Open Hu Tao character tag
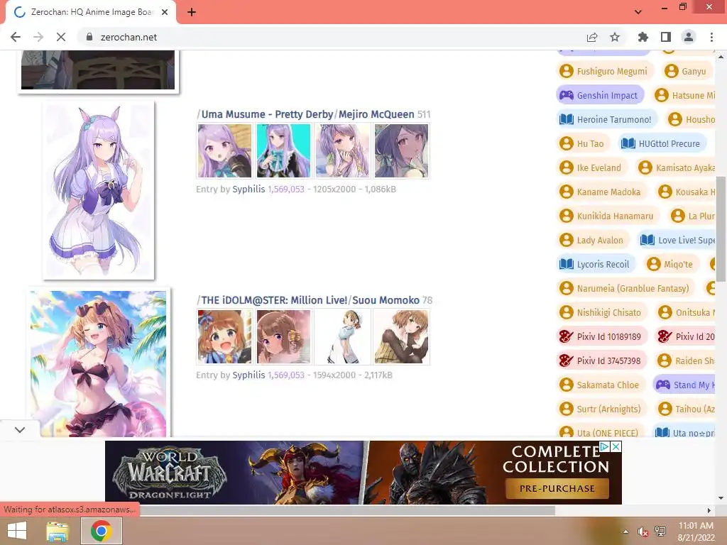727x545 pixels. pyautogui.click(x=583, y=143)
